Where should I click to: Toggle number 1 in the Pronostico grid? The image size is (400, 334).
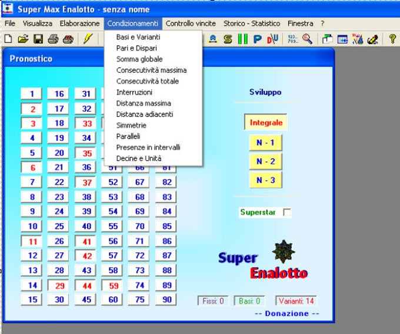[31, 94]
